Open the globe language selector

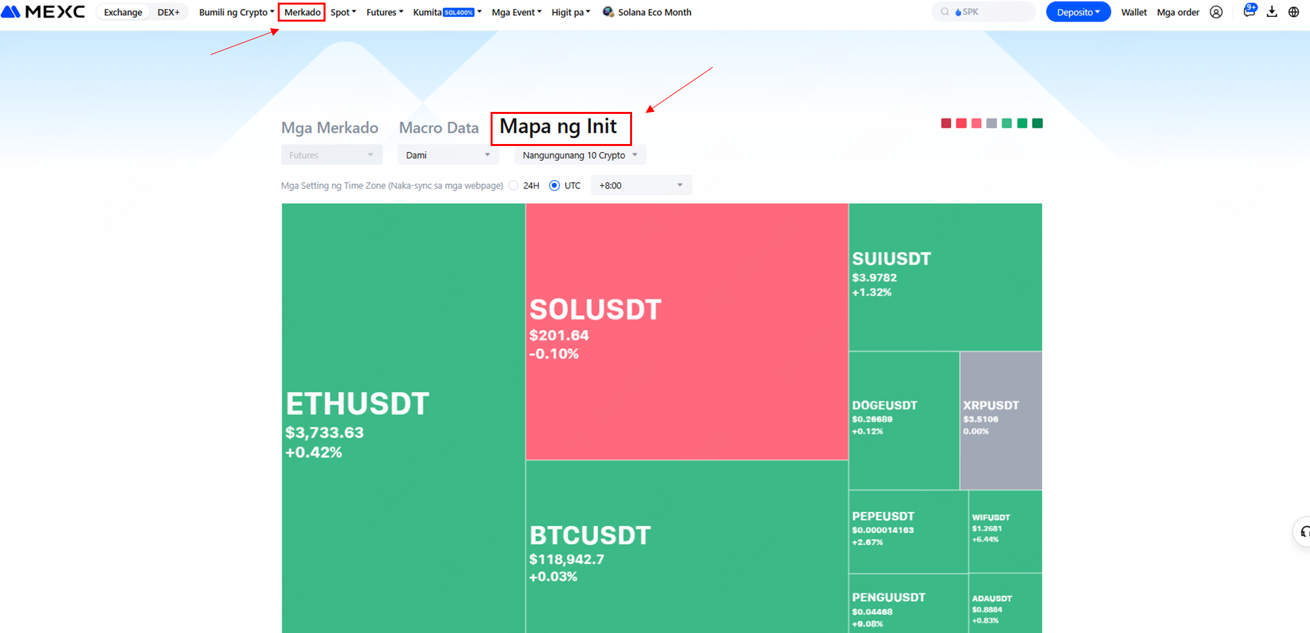coord(1294,12)
